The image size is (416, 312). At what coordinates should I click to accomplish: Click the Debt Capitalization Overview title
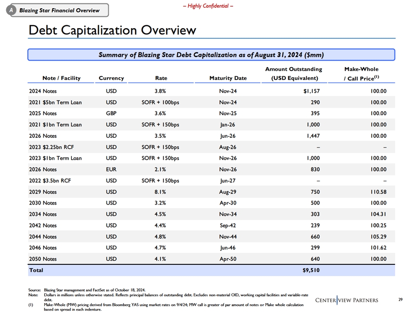(x=112, y=30)
